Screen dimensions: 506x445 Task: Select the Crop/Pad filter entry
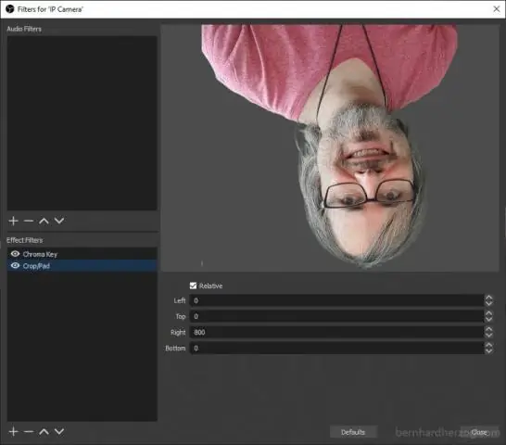pos(82,266)
